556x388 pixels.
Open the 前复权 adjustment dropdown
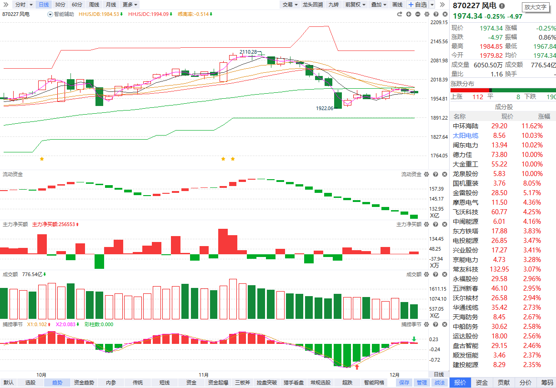pyautogui.click(x=355, y=5)
